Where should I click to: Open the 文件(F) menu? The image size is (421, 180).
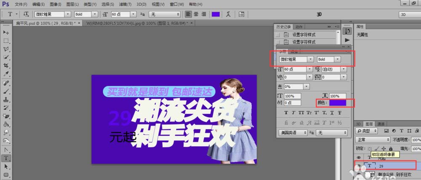coord(21,5)
